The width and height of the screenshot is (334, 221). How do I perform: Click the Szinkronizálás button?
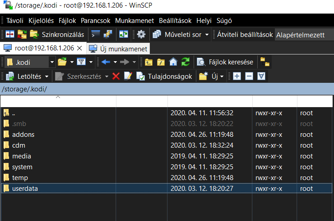point(57,34)
